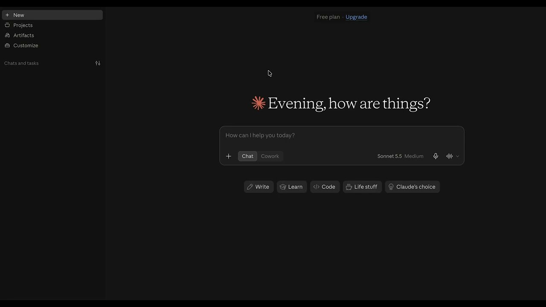
Task: Select the Claude's choice suggestion chip
Action: [x=412, y=187]
